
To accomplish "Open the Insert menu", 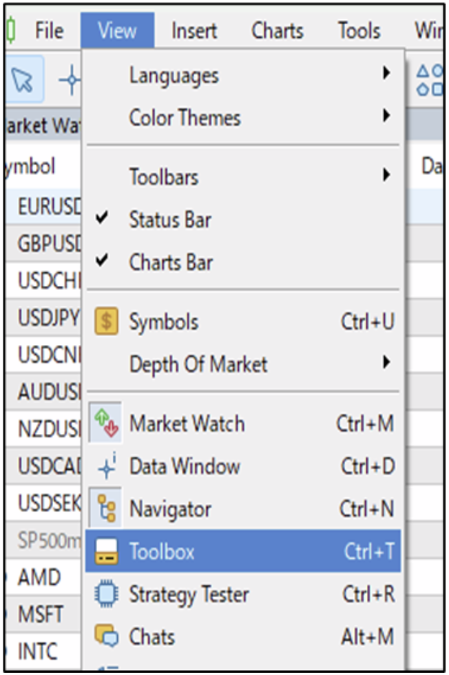I will pos(194,31).
